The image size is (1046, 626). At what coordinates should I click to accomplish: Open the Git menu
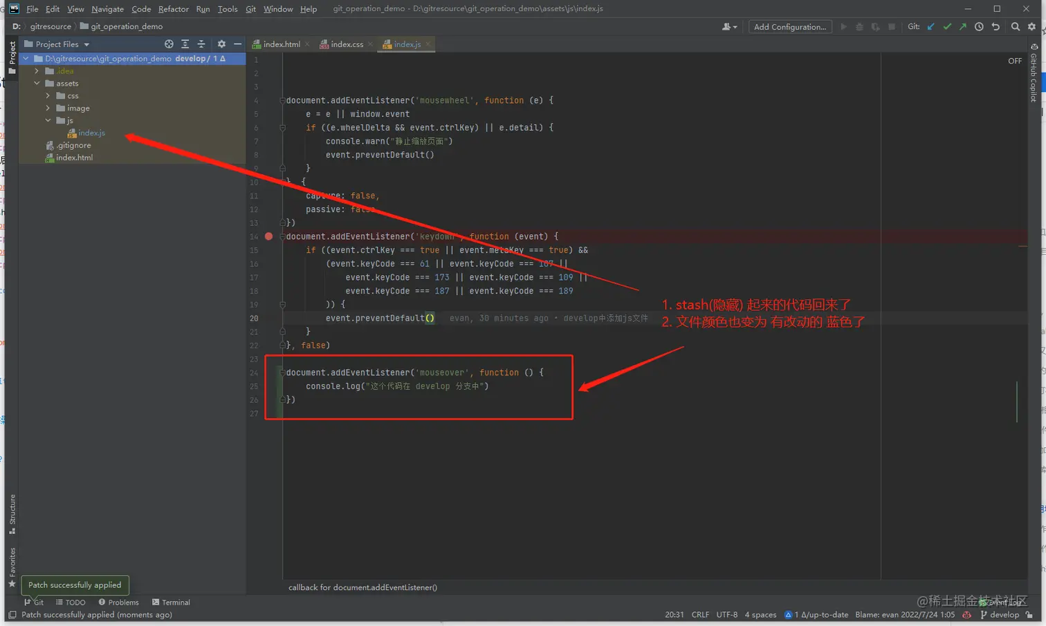(x=250, y=9)
